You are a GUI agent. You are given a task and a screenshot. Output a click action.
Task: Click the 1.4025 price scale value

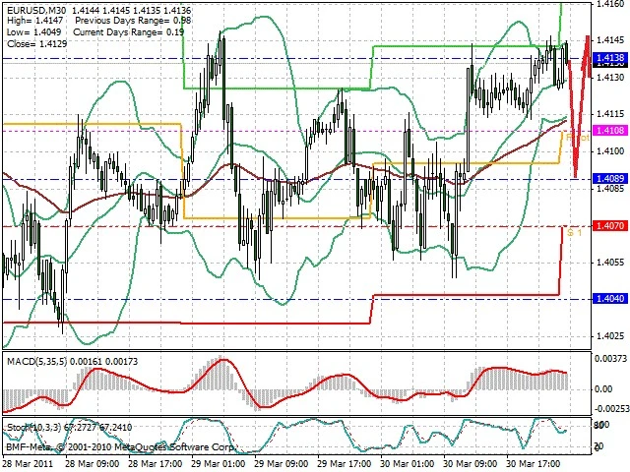[x=610, y=336]
